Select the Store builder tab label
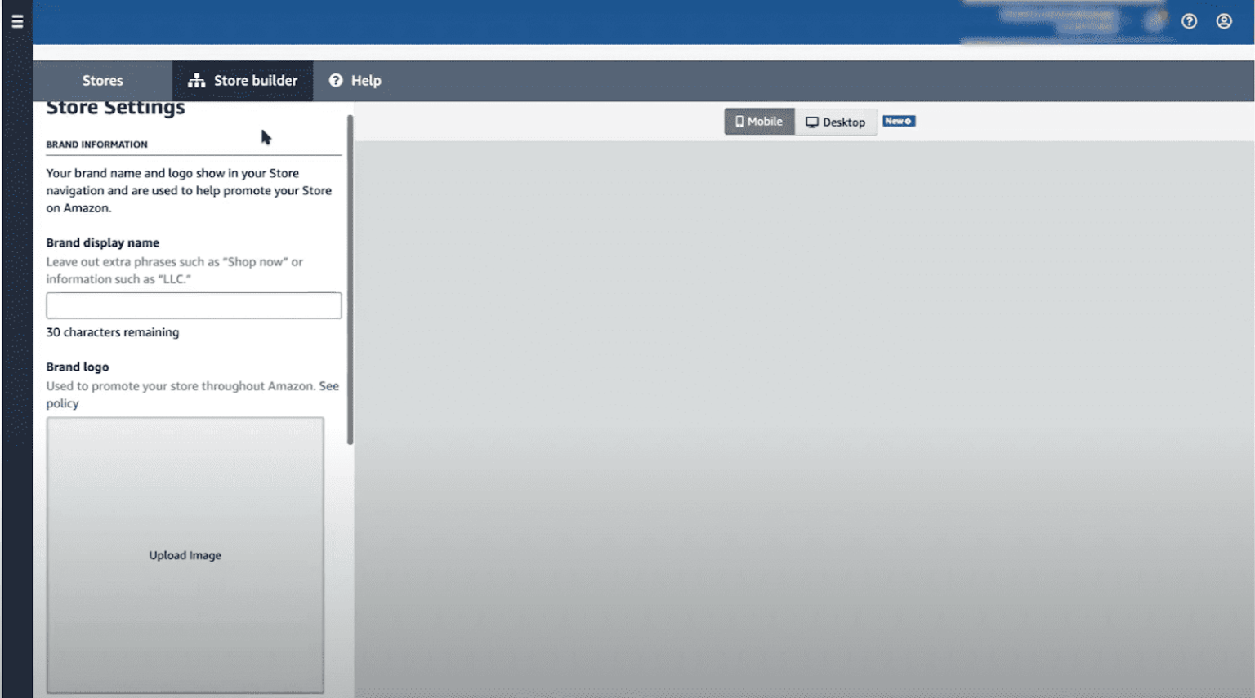The width and height of the screenshot is (1255, 698). pos(255,81)
